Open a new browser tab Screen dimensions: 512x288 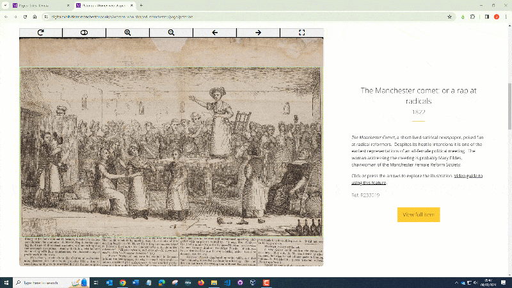tap(141, 6)
